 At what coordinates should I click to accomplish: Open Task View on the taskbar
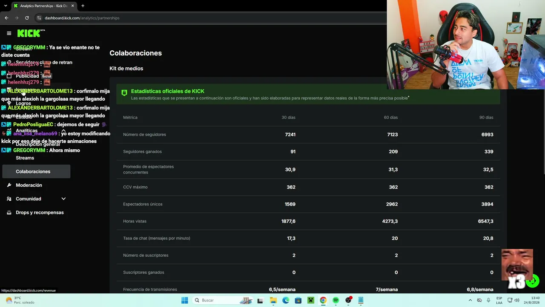pyautogui.click(x=260, y=300)
